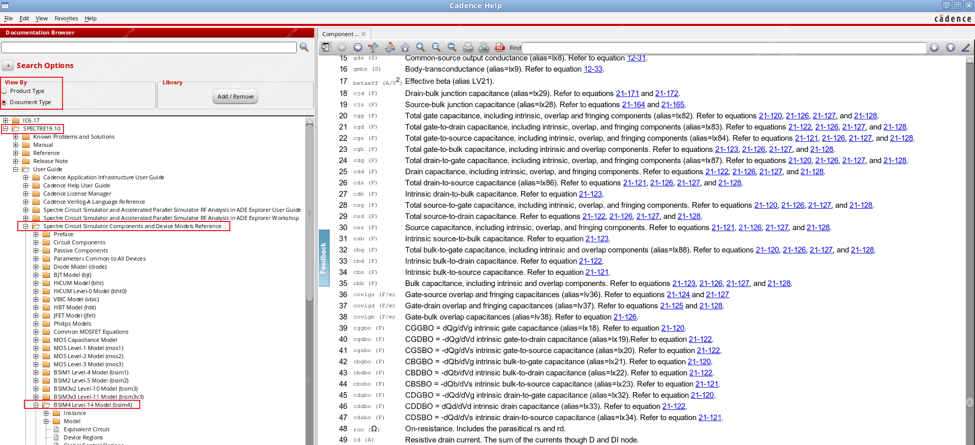Click the Equivalent Circuit document icon

(56, 429)
